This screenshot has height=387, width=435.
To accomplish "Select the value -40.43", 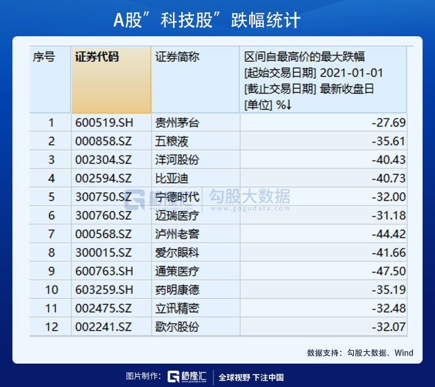I will click(388, 160).
